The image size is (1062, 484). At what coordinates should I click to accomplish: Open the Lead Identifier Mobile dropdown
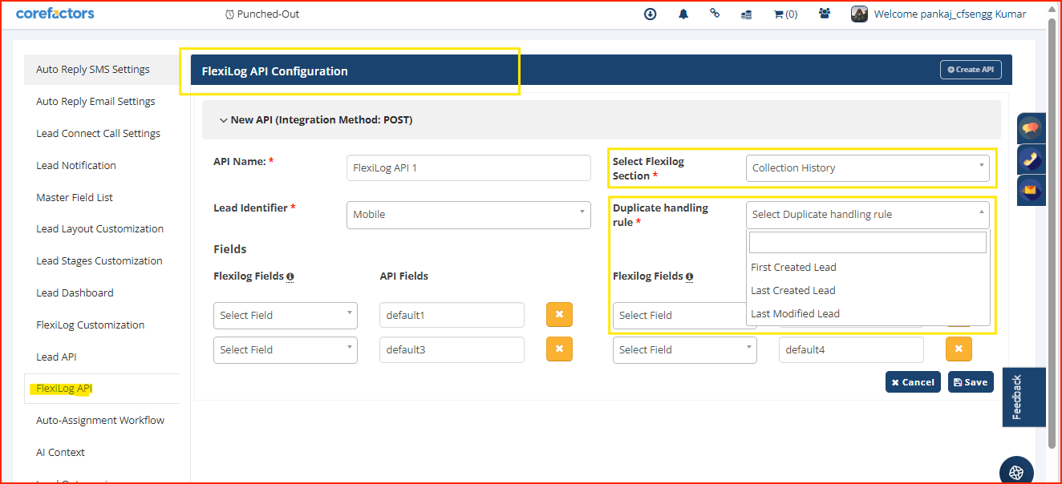pyautogui.click(x=468, y=215)
